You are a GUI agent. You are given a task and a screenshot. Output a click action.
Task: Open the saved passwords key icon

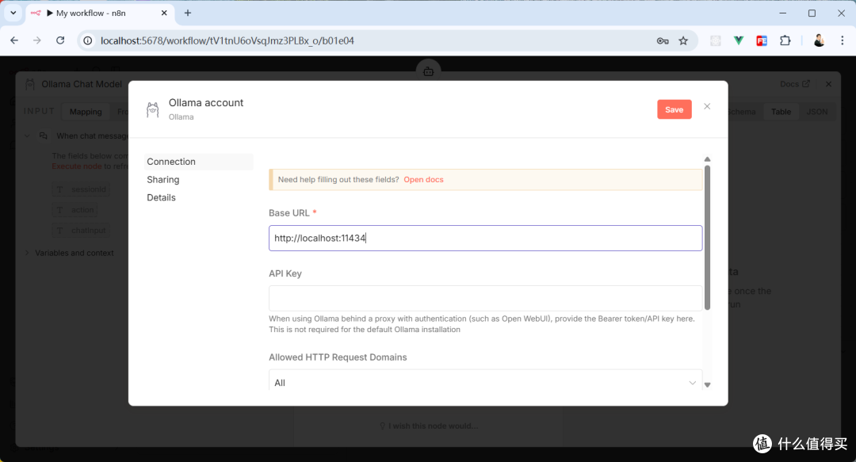[662, 41]
